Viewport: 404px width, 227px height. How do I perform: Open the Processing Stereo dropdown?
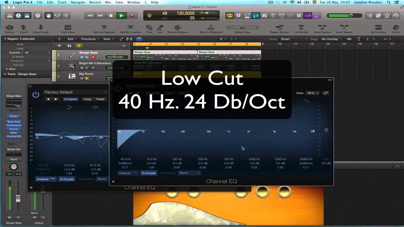[x=189, y=173]
